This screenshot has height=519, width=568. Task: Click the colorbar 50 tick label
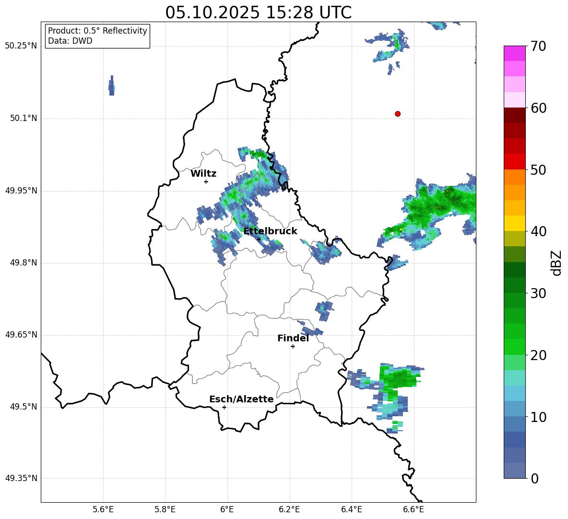pyautogui.click(x=538, y=170)
